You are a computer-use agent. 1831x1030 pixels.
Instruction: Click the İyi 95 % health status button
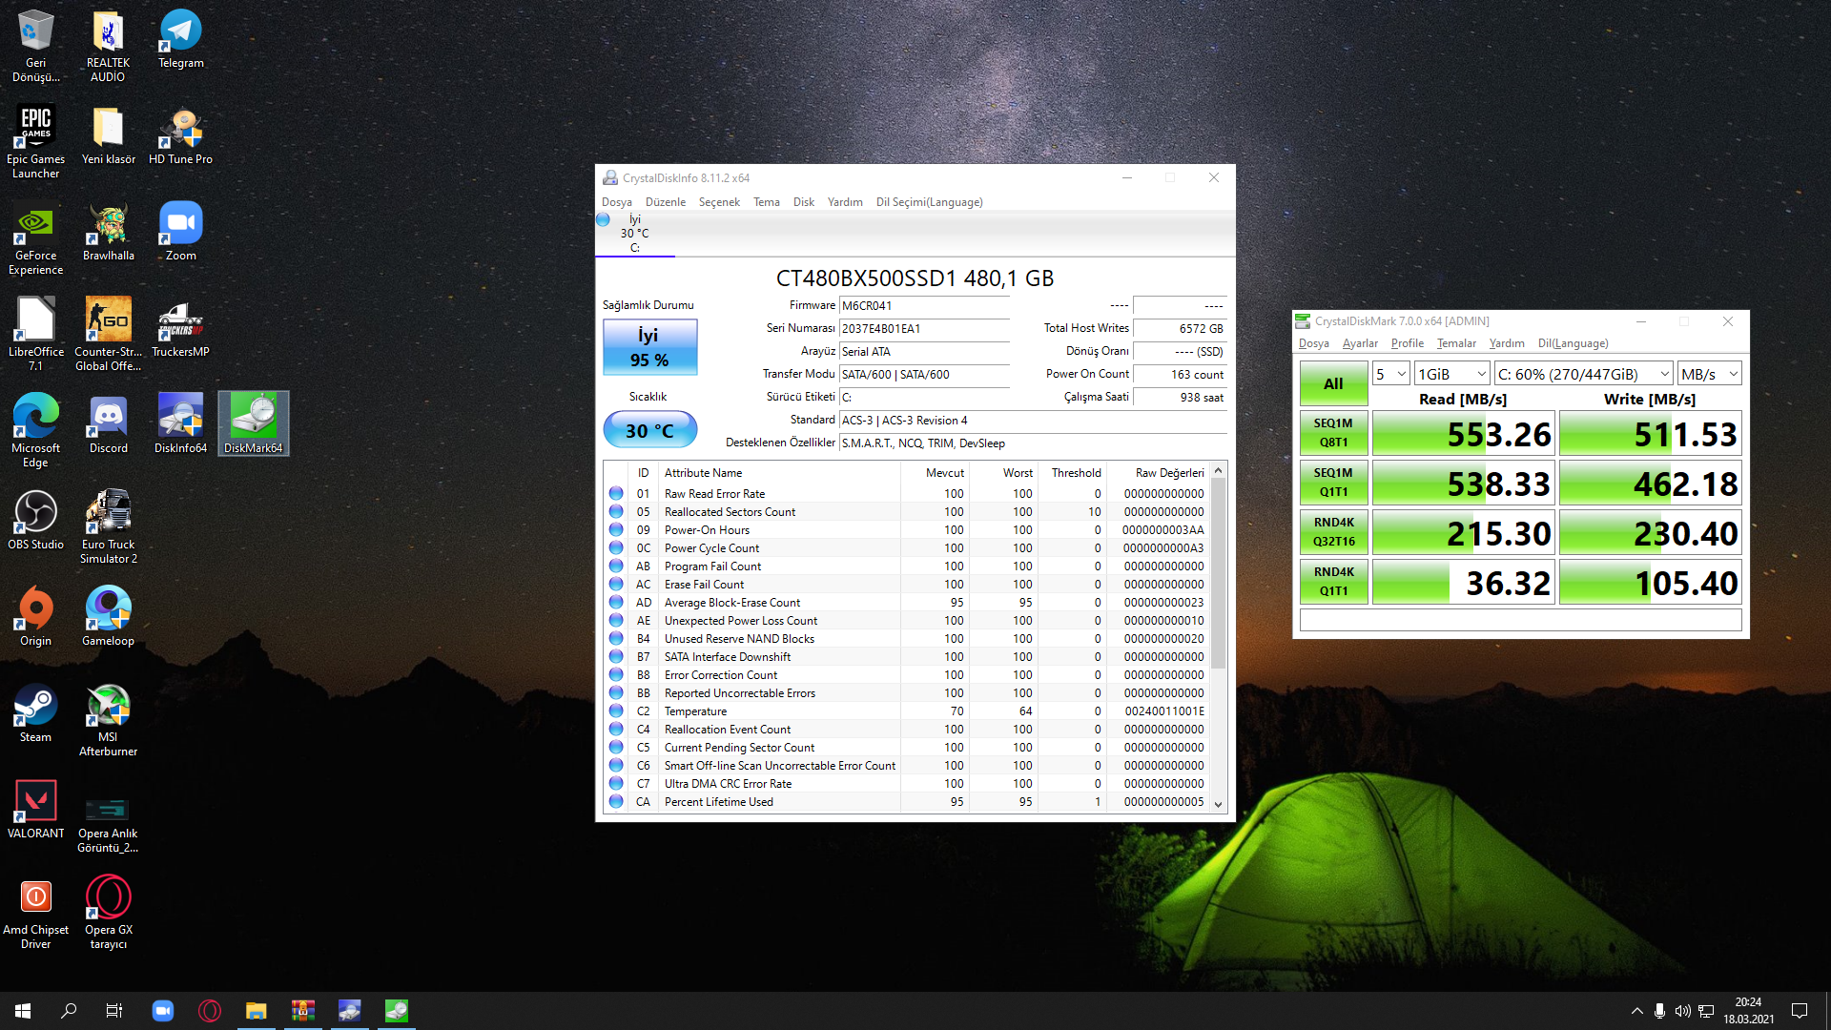[x=649, y=347]
